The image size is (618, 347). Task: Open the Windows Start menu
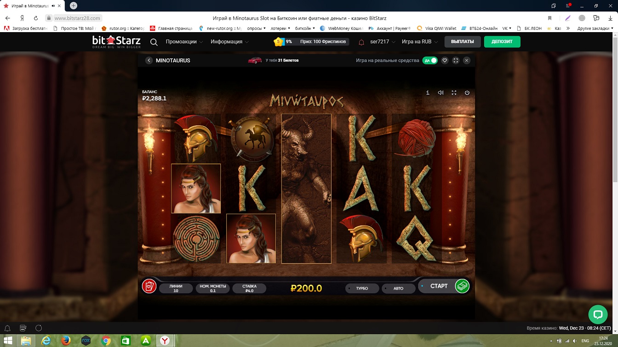tap(8, 341)
